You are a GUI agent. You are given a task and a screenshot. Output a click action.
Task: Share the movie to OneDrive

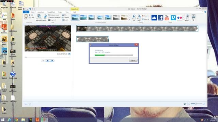pyautogui.click(x=154, y=18)
